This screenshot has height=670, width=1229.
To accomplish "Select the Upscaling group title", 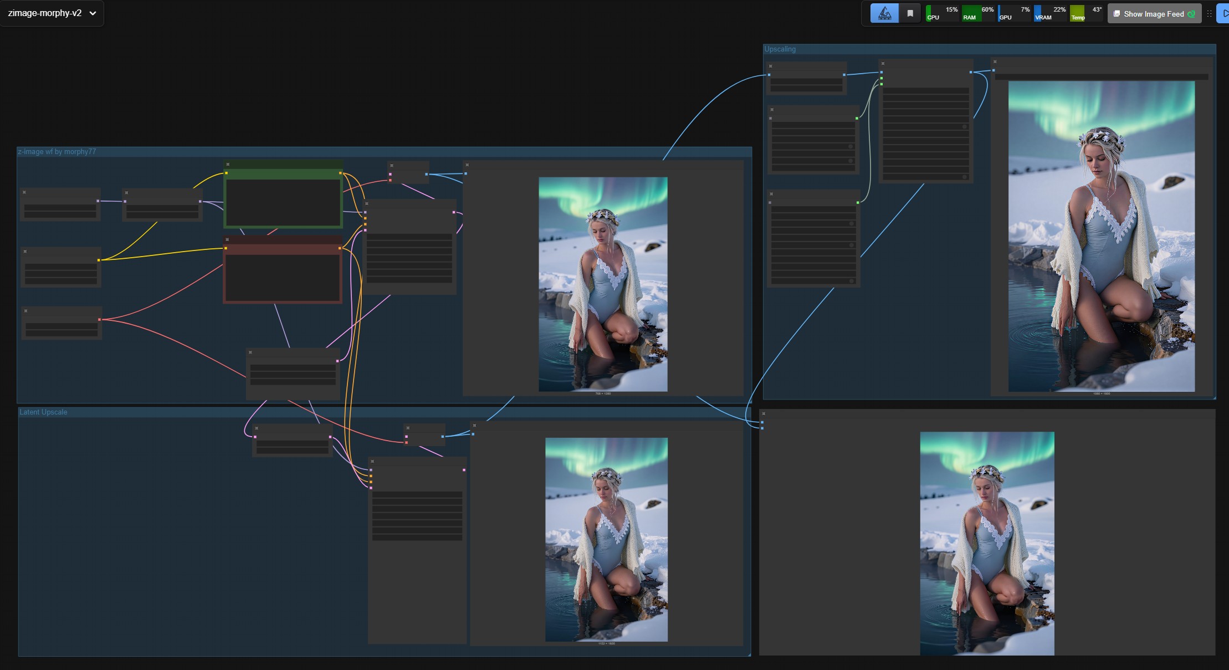I will pyautogui.click(x=780, y=49).
